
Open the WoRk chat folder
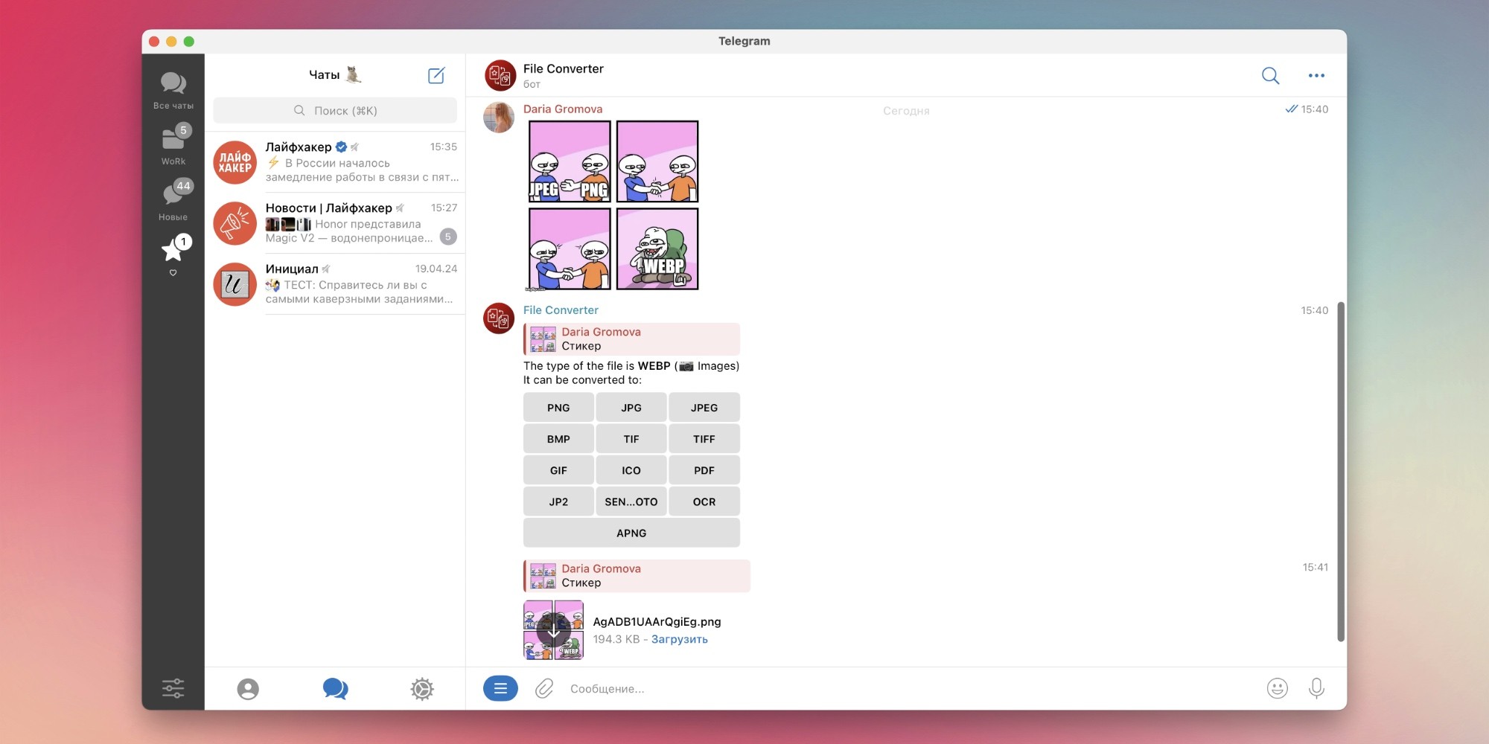click(173, 145)
